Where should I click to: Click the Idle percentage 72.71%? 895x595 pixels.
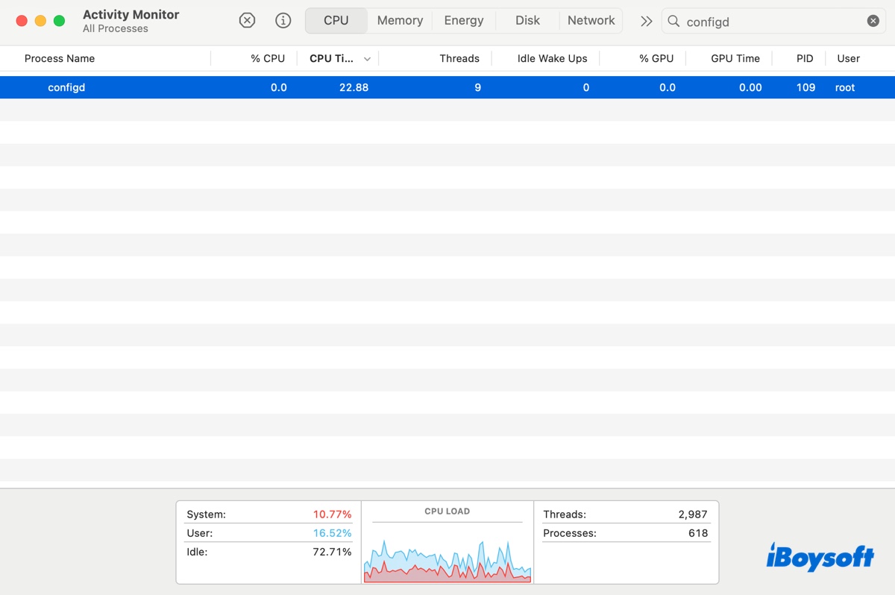(x=332, y=552)
